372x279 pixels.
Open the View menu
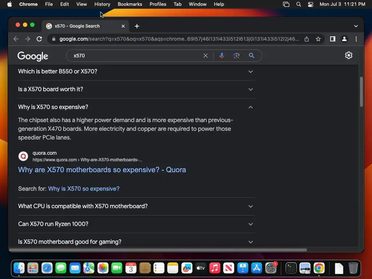click(81, 4)
